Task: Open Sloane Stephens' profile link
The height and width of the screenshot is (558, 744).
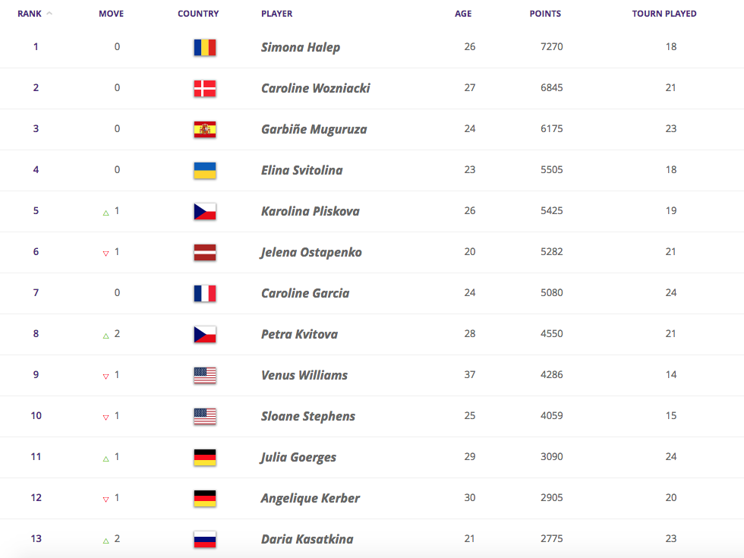Action: coord(308,416)
